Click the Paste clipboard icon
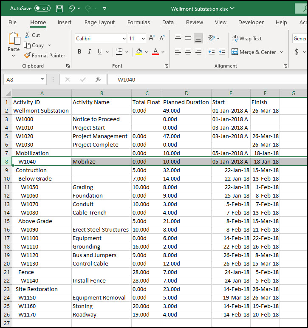Viewport: 308px width, 328px height. coord(14,39)
